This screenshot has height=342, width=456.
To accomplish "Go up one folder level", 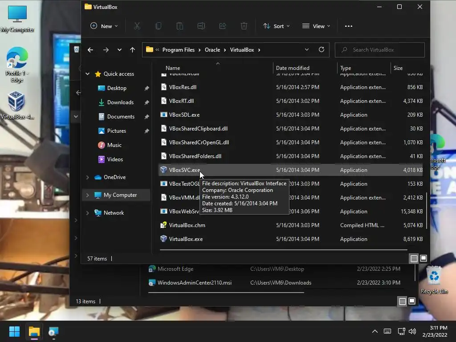I will click(132, 50).
